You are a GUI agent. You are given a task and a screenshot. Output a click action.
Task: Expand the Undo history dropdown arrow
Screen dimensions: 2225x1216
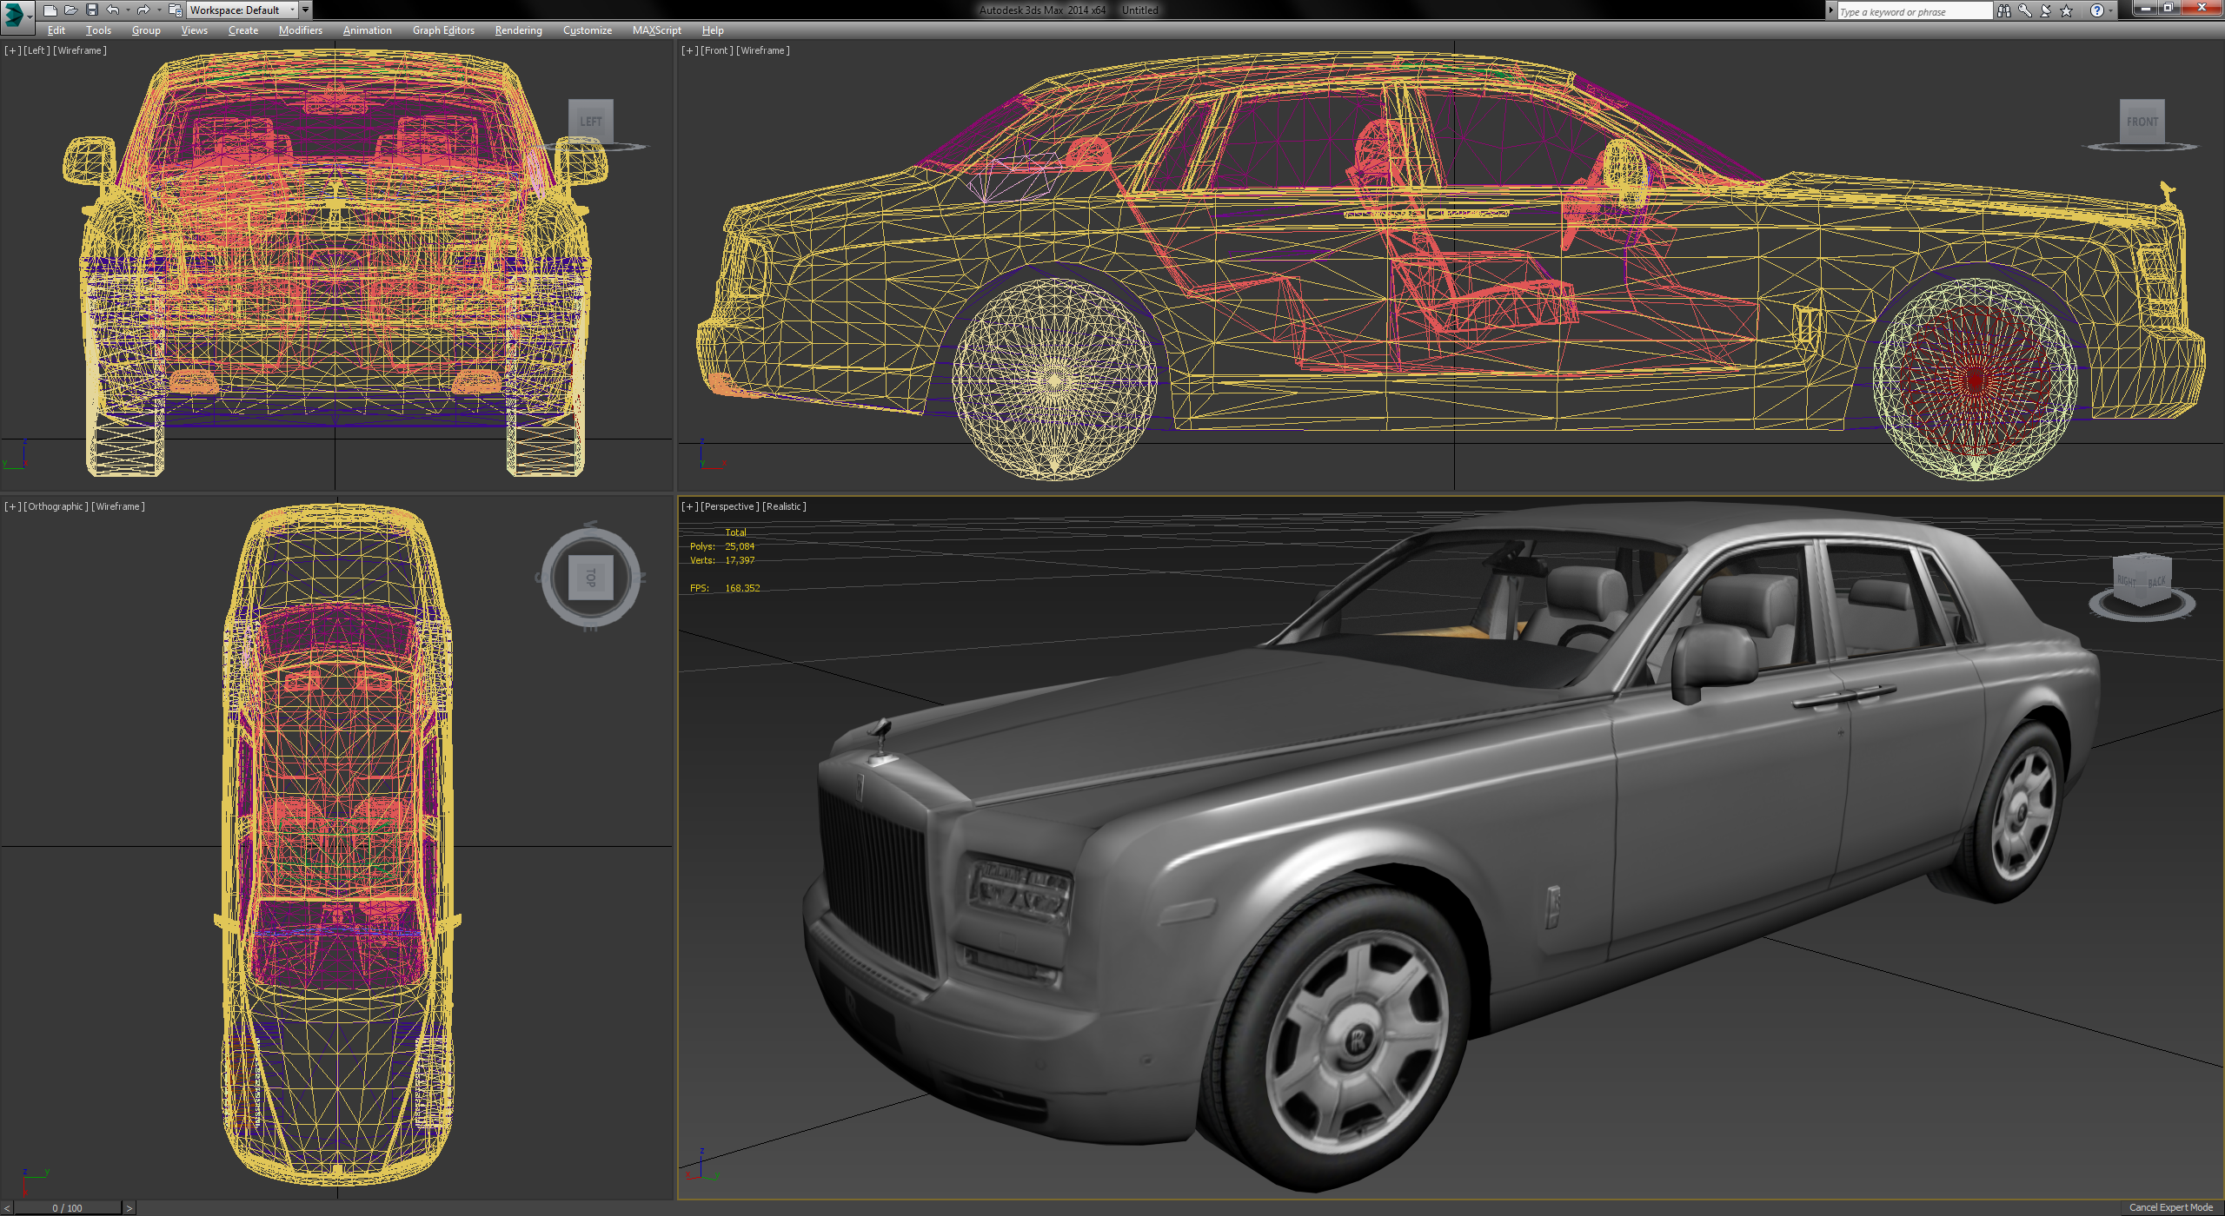pyautogui.click(x=128, y=10)
